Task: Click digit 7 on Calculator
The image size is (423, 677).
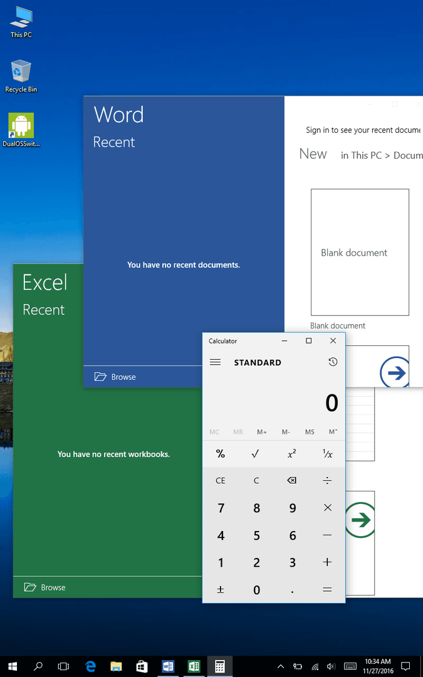Action: [x=221, y=508]
